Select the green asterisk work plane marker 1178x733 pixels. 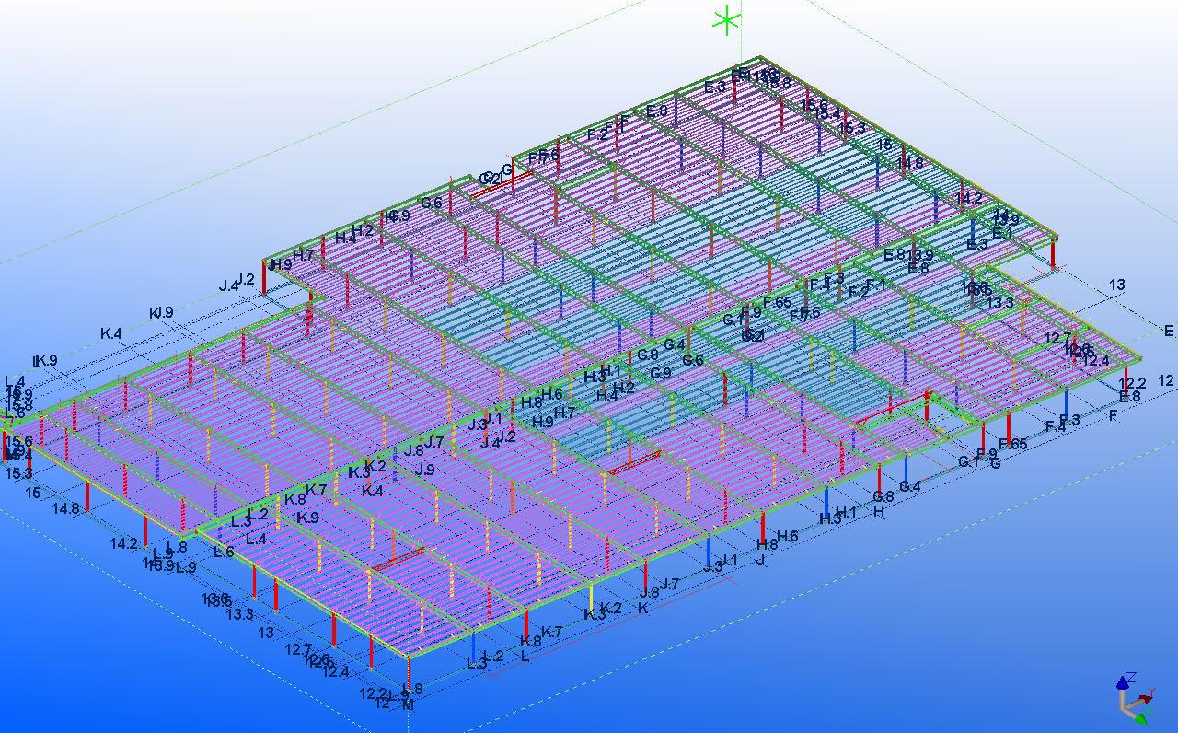click(x=727, y=20)
